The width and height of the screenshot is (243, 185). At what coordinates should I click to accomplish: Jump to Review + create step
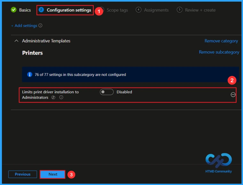tap(196, 10)
